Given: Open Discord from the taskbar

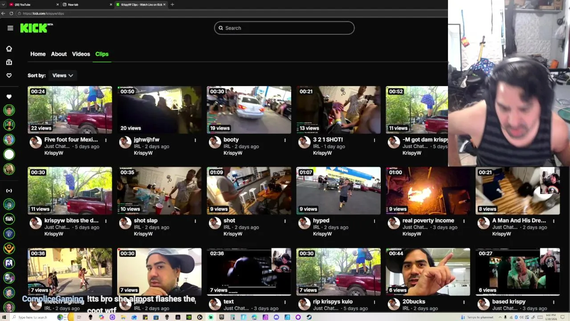Looking at the screenshot, I should [x=276, y=317].
